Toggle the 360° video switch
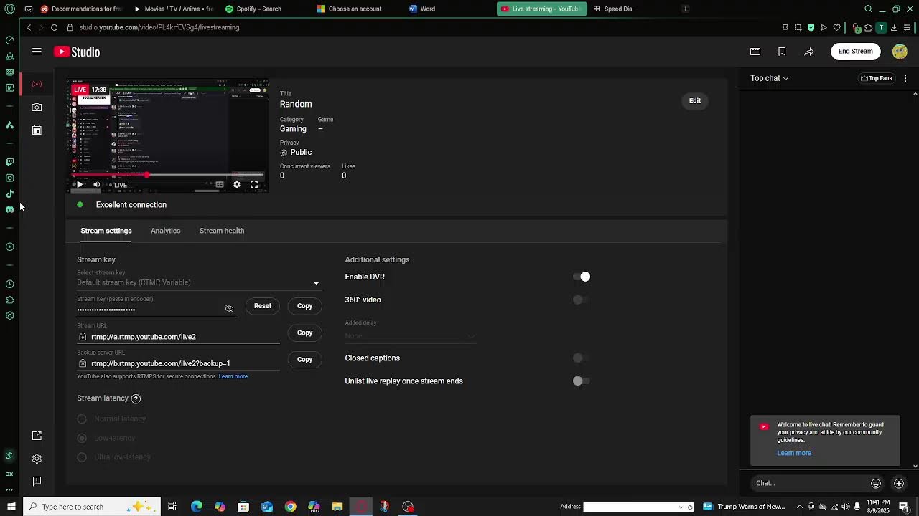The image size is (919, 516). pyautogui.click(x=582, y=300)
